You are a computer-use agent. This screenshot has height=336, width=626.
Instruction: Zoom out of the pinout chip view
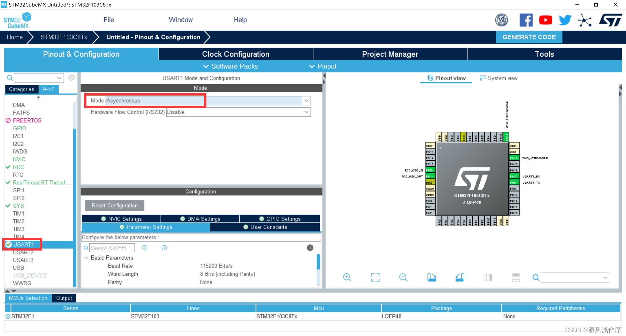[x=403, y=278]
